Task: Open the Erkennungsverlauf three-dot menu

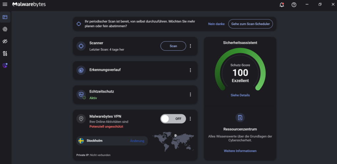Action: tap(190, 70)
